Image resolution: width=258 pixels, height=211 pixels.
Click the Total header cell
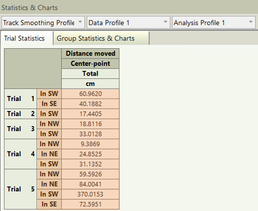tap(90, 74)
